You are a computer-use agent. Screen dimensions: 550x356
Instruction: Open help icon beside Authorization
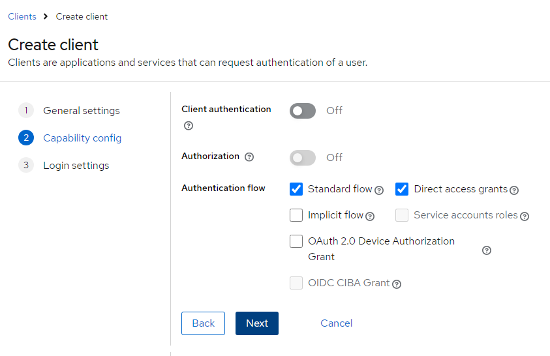[249, 157]
